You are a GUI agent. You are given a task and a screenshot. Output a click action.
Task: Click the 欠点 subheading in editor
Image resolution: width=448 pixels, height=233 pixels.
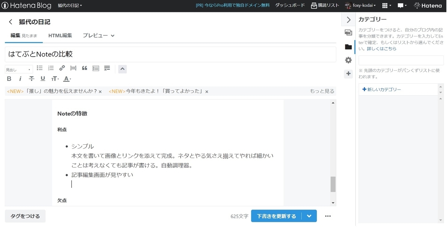point(62,200)
